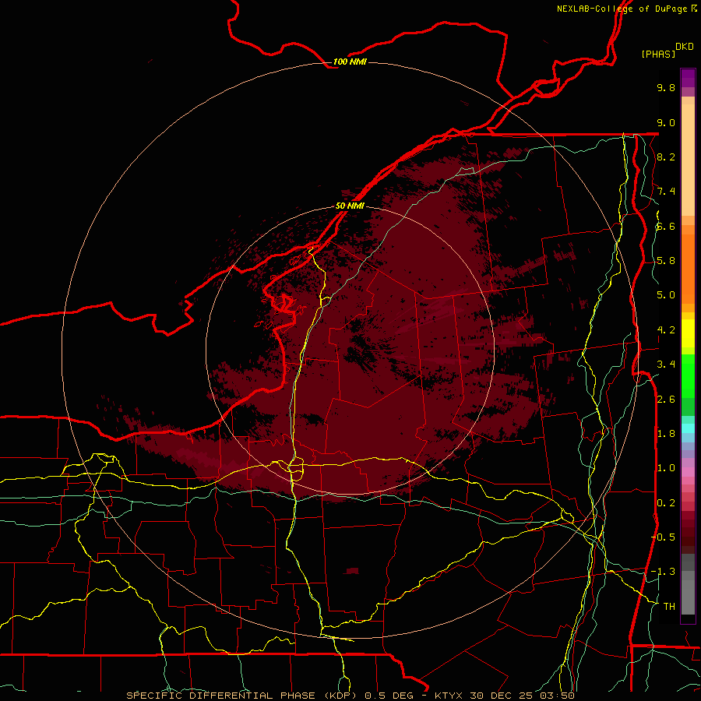The height and width of the screenshot is (701, 701).
Task: Pick the pale peach segment of the color bar
Action: pyautogui.click(x=688, y=160)
